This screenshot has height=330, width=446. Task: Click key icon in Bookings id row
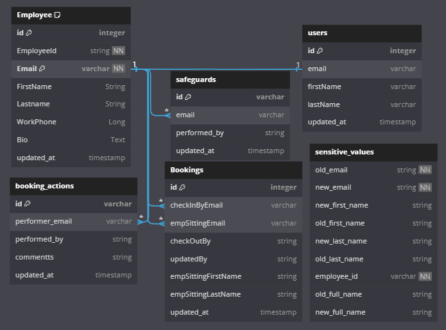pos(182,188)
